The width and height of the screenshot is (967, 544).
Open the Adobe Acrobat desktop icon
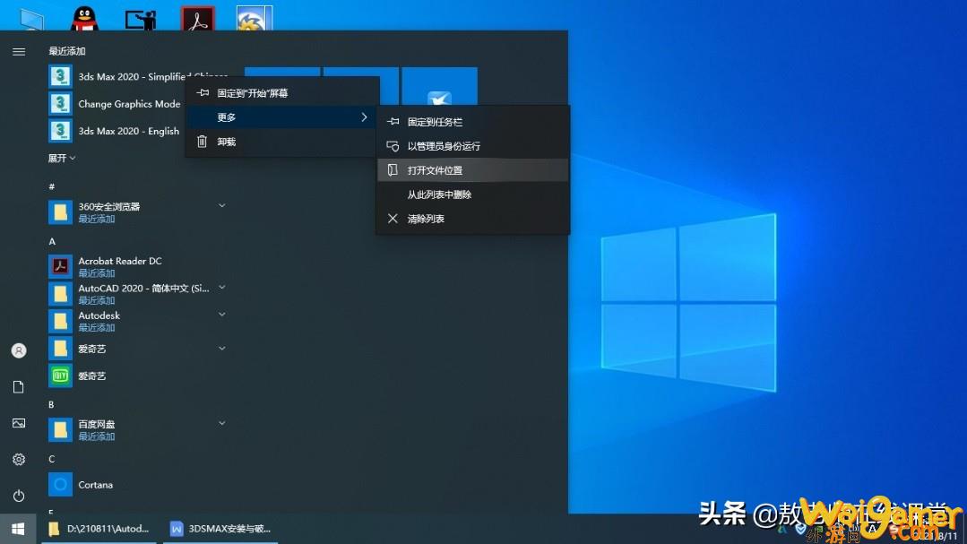[x=198, y=19]
